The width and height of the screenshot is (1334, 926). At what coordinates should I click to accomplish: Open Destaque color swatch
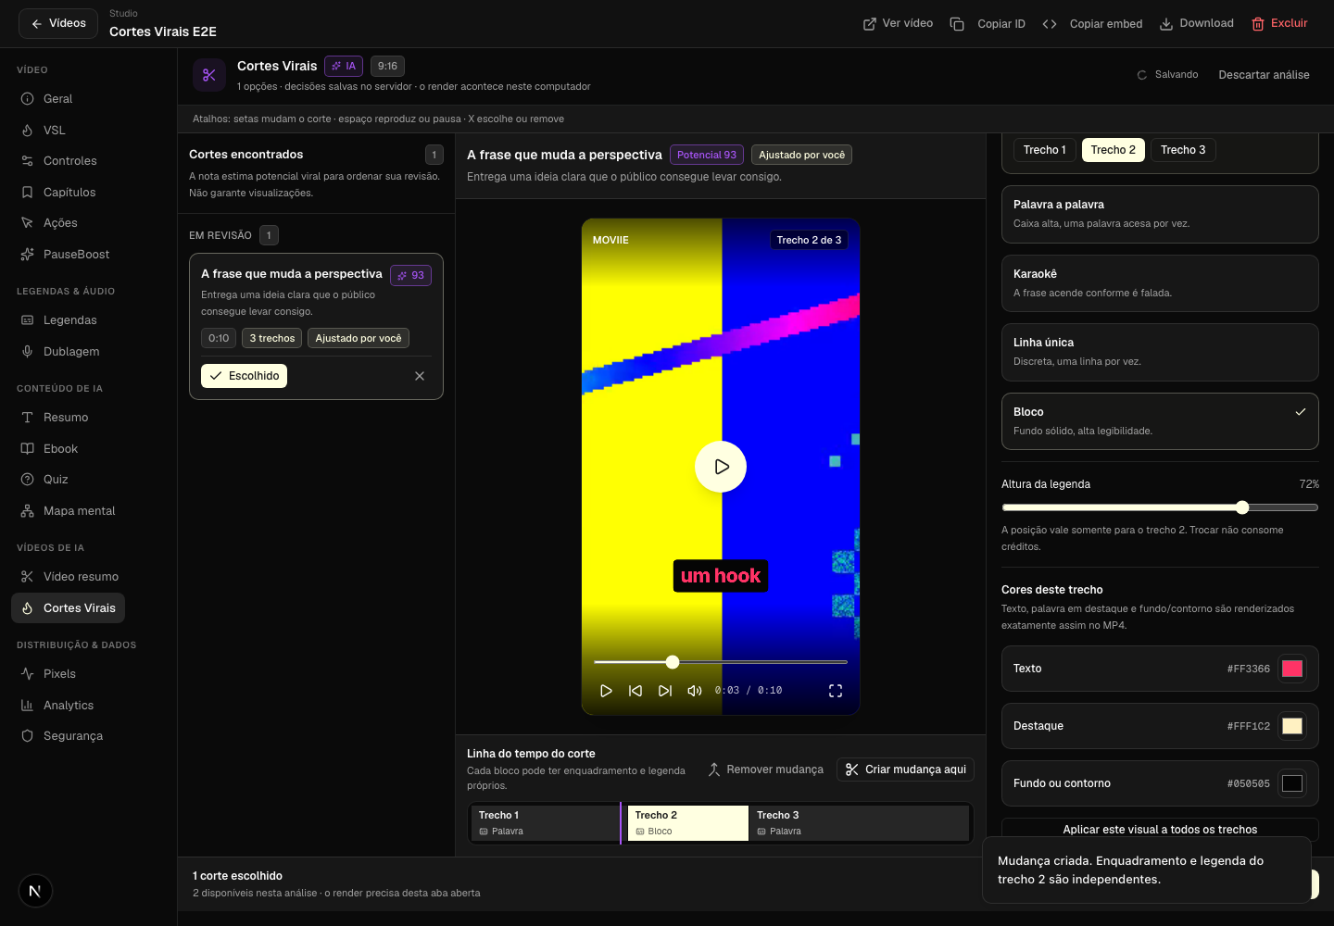(x=1292, y=726)
